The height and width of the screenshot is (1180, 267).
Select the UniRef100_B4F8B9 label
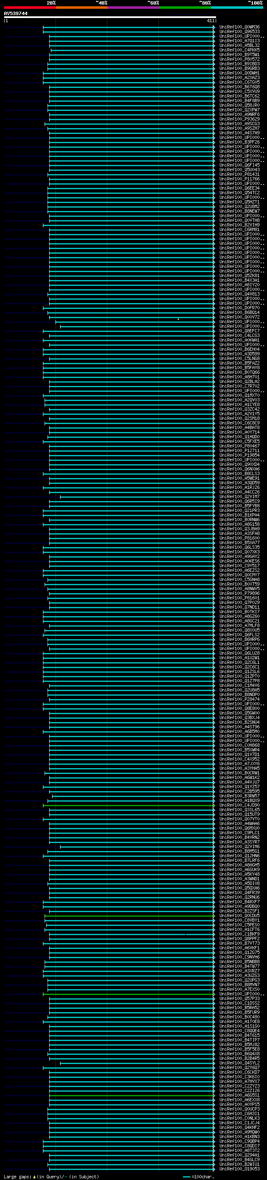(239, 101)
